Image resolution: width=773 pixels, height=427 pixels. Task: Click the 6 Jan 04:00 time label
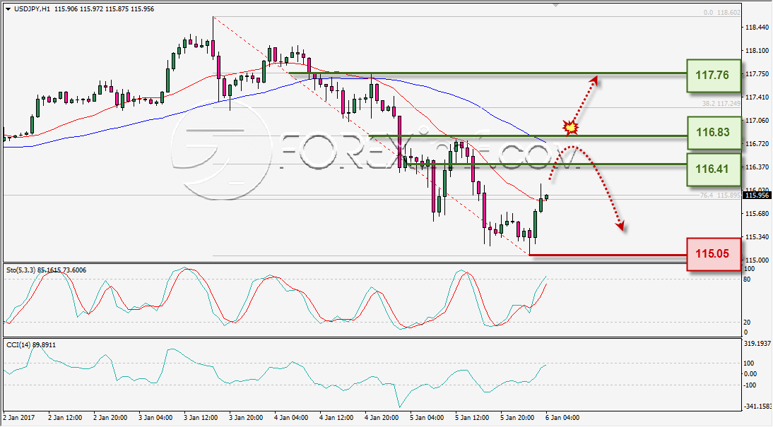click(562, 418)
